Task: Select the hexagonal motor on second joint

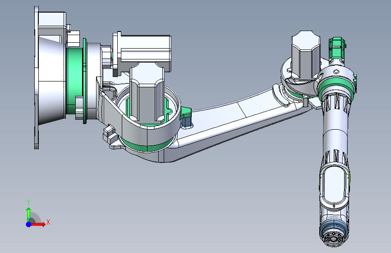Action: (x=306, y=55)
